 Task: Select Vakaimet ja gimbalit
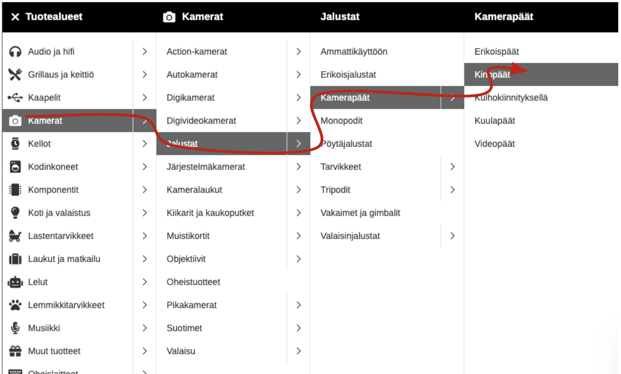360,213
